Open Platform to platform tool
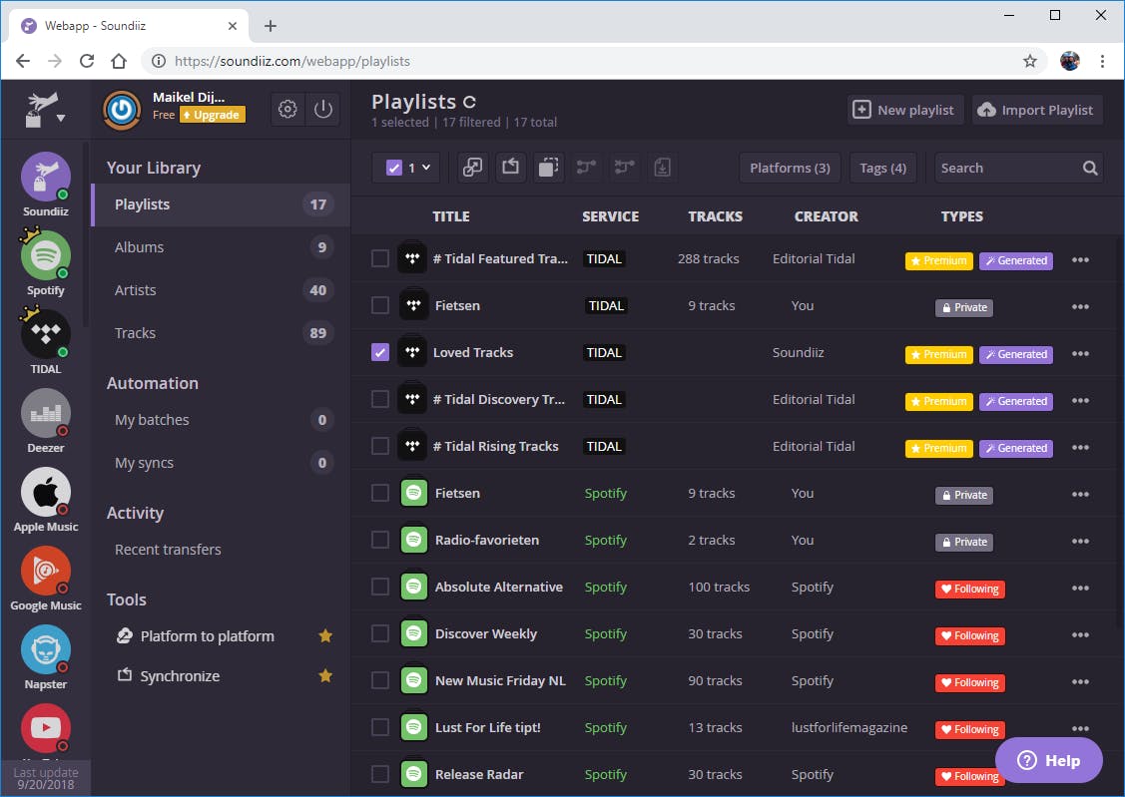Image resolution: width=1125 pixels, height=797 pixels. [x=207, y=636]
